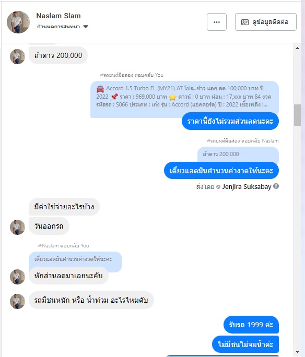Click the scrollbar down arrow
Image resolution: width=305 pixels, height=357 pixels.
pyautogui.click(x=297, y=352)
